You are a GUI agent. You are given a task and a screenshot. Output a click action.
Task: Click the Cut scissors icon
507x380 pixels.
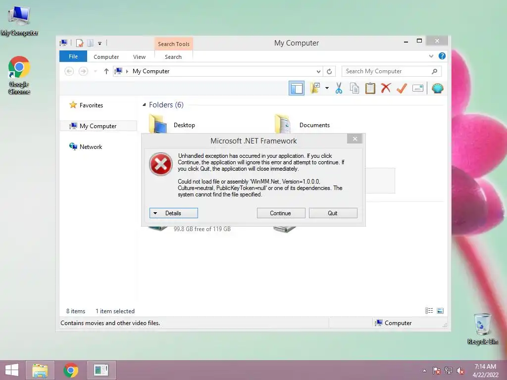339,88
